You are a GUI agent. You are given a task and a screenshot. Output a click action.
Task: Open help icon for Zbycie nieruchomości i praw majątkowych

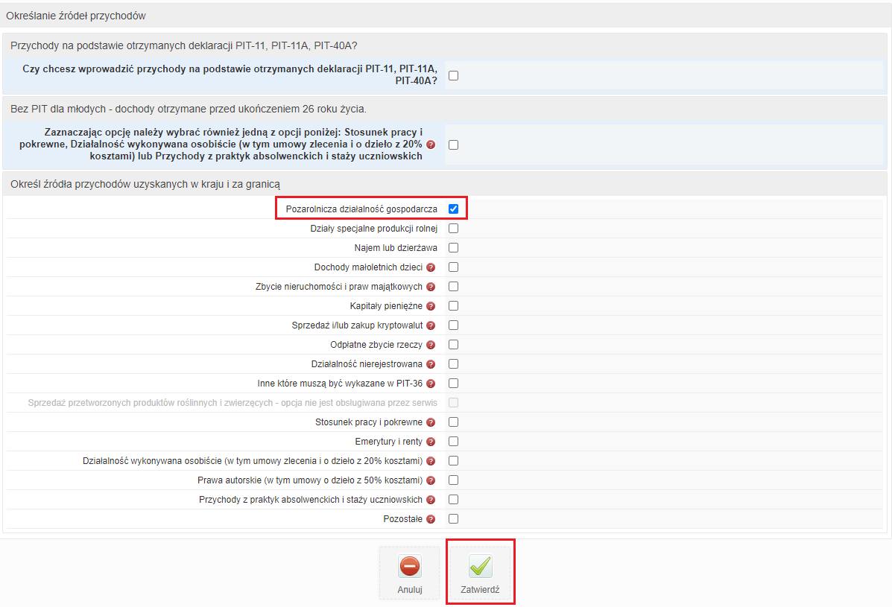(431, 287)
